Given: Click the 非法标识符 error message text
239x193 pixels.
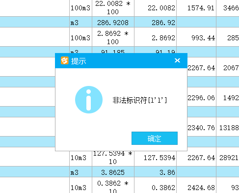Looking at the screenshot, I should click(140, 100).
